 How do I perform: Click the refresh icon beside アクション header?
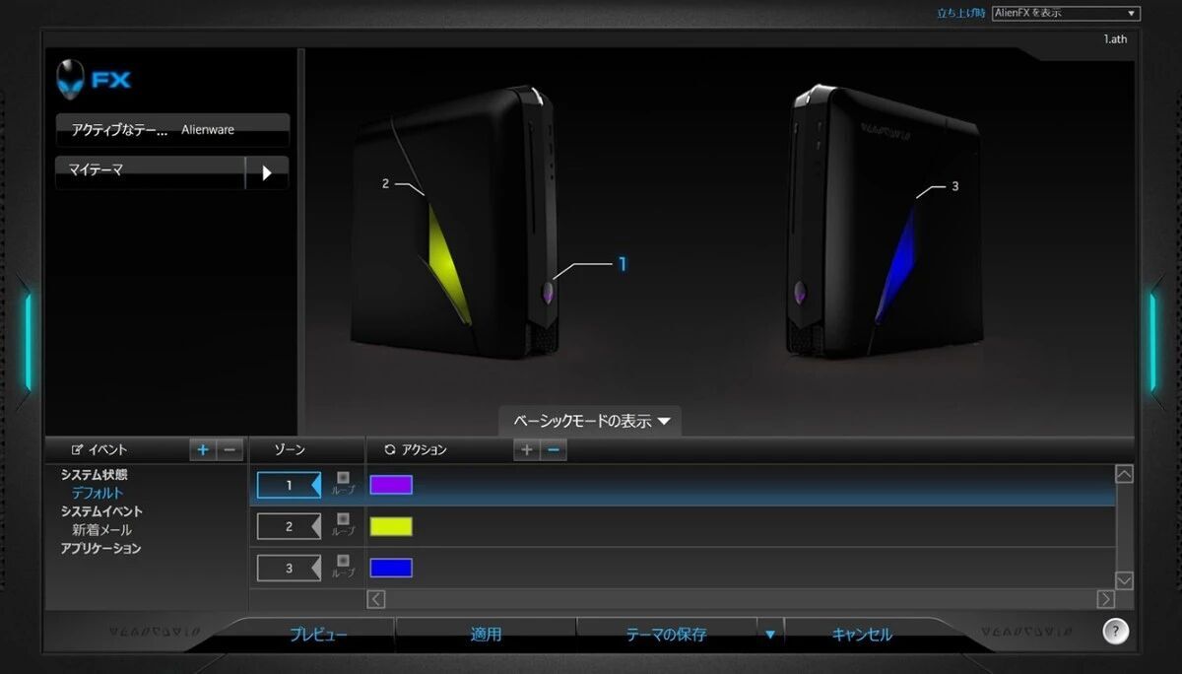point(390,449)
